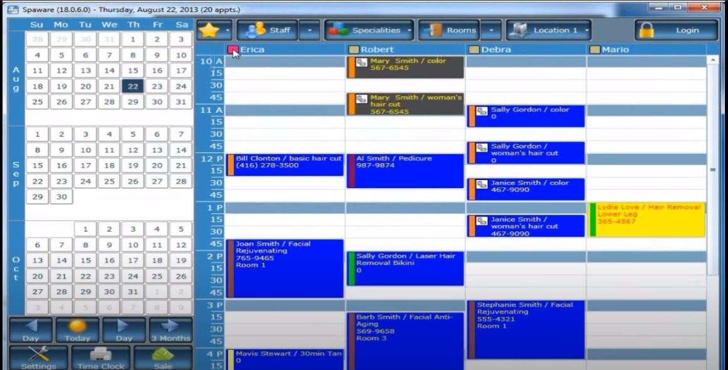728x370 pixels.
Task: Go to next Day with right arrow
Action: pyautogui.click(x=124, y=330)
